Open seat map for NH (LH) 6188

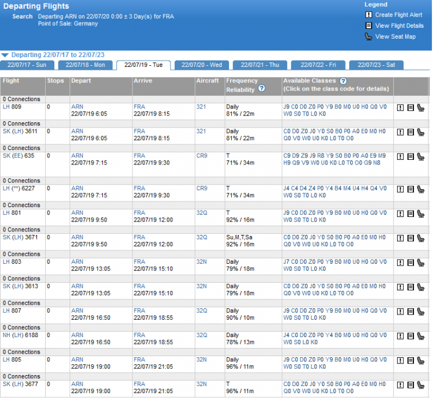pyautogui.click(x=420, y=336)
